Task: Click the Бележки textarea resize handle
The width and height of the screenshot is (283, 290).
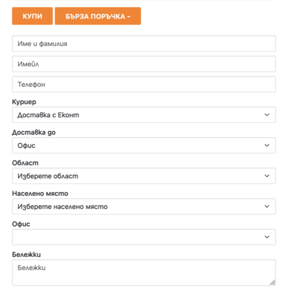Action: (x=272, y=282)
